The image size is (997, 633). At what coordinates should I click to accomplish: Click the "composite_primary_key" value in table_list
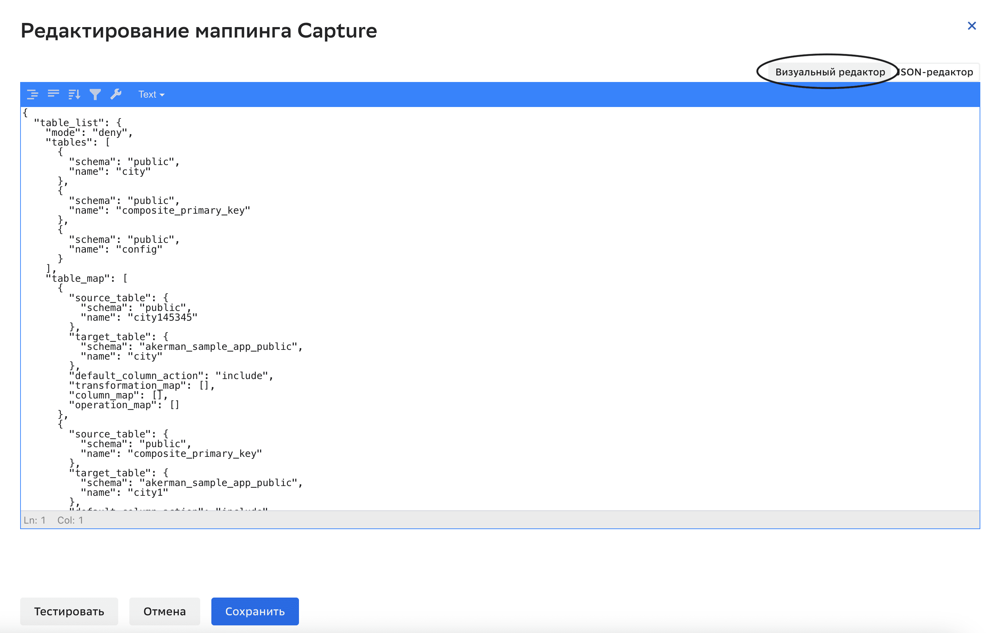184,211
